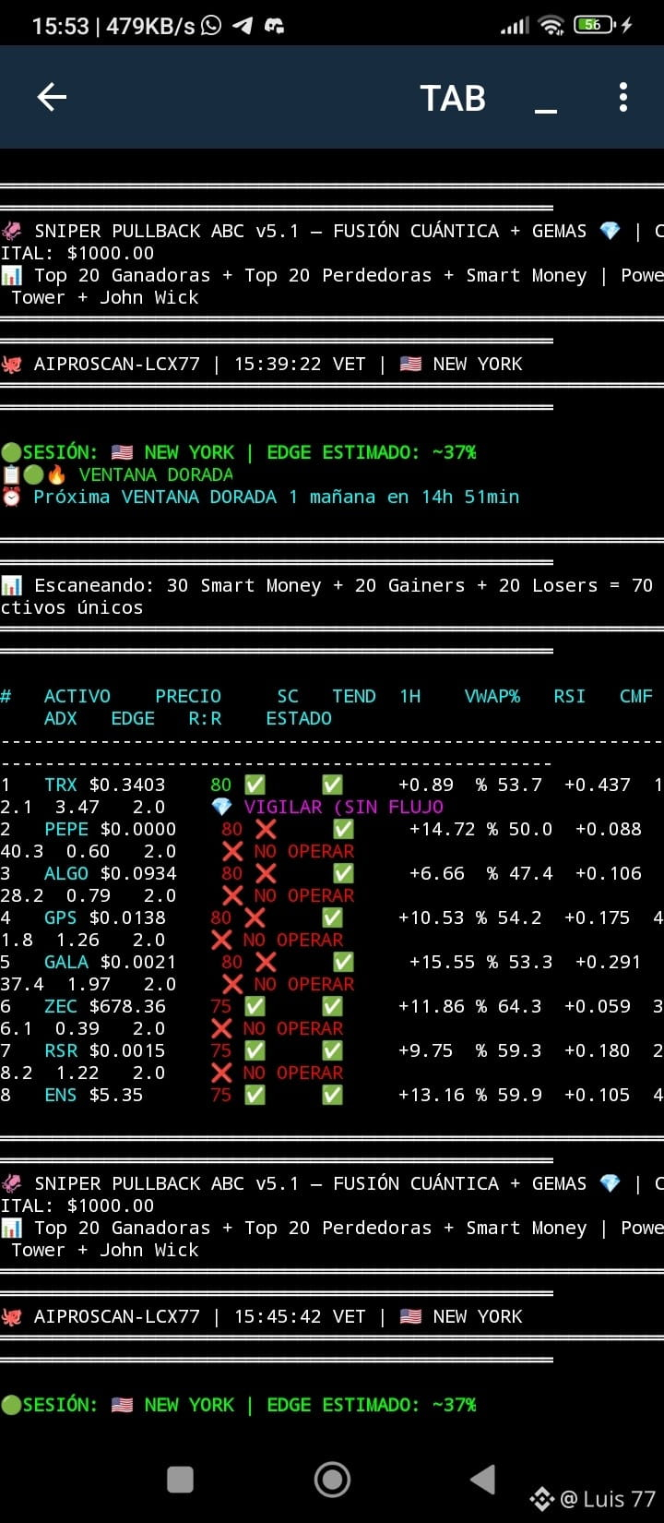664x1523 pixels.
Task: Tap the green score 80 in TRX row
Action: (x=221, y=785)
